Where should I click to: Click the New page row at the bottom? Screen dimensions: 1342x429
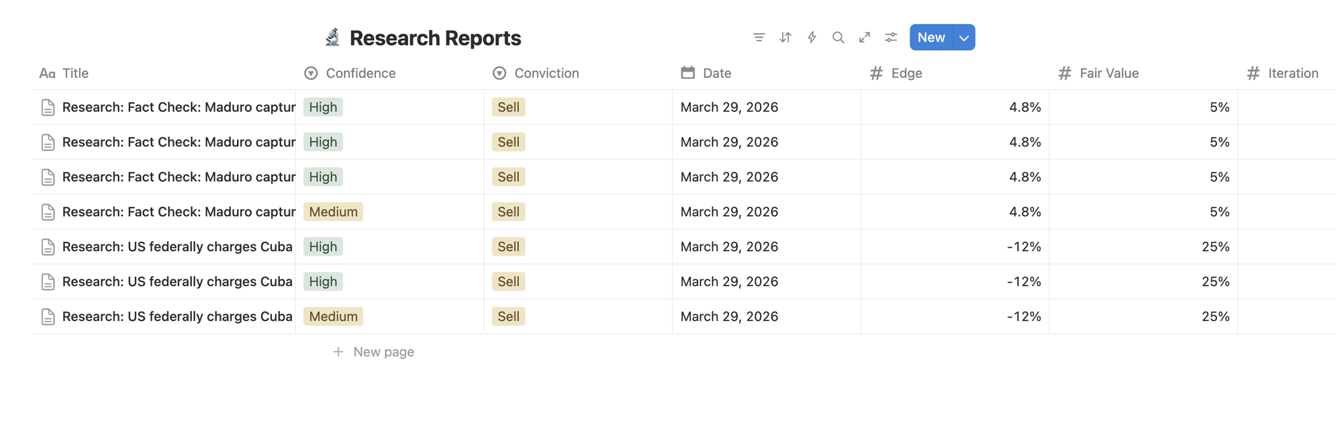[373, 352]
